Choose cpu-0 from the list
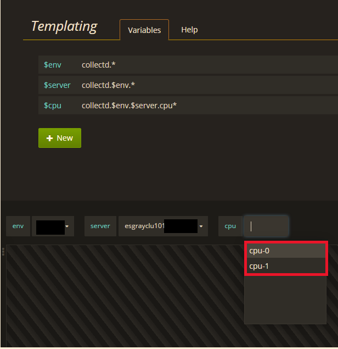 point(286,251)
